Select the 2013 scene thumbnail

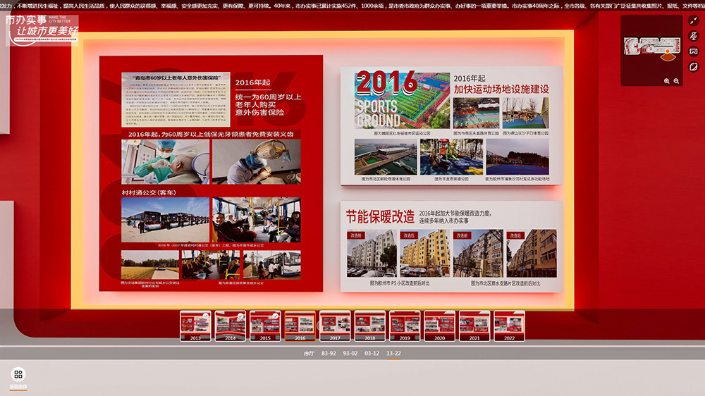coord(195,326)
